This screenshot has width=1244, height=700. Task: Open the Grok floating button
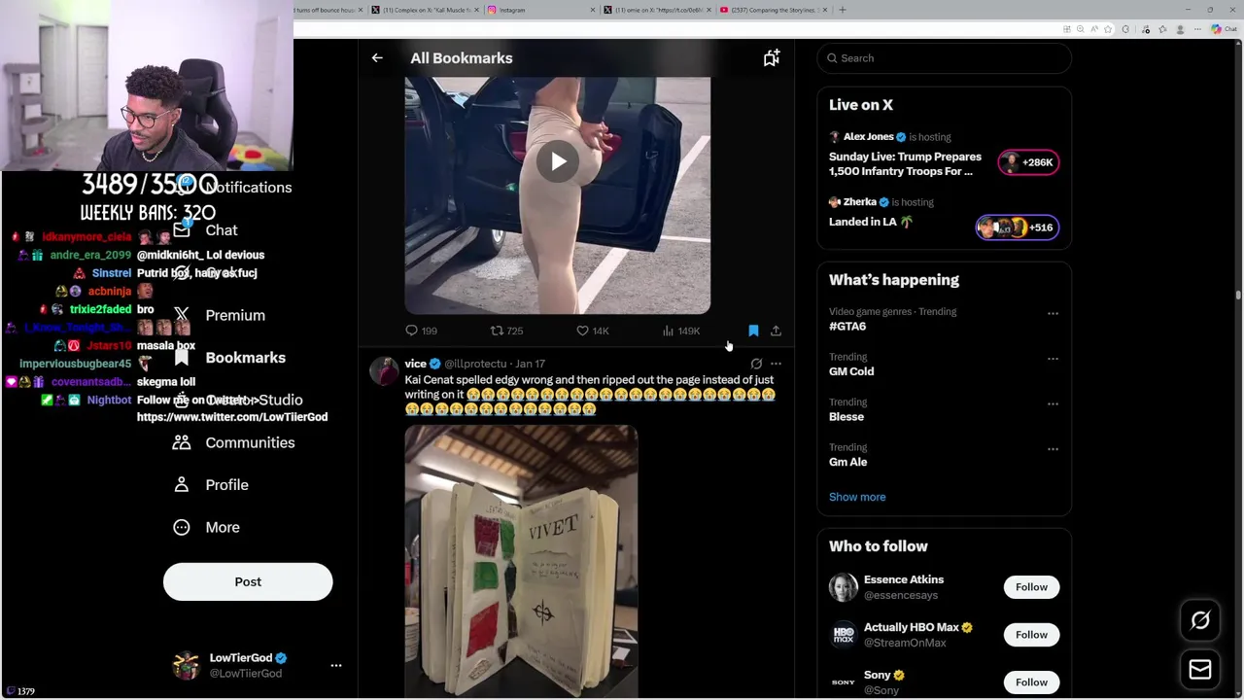[1200, 620]
